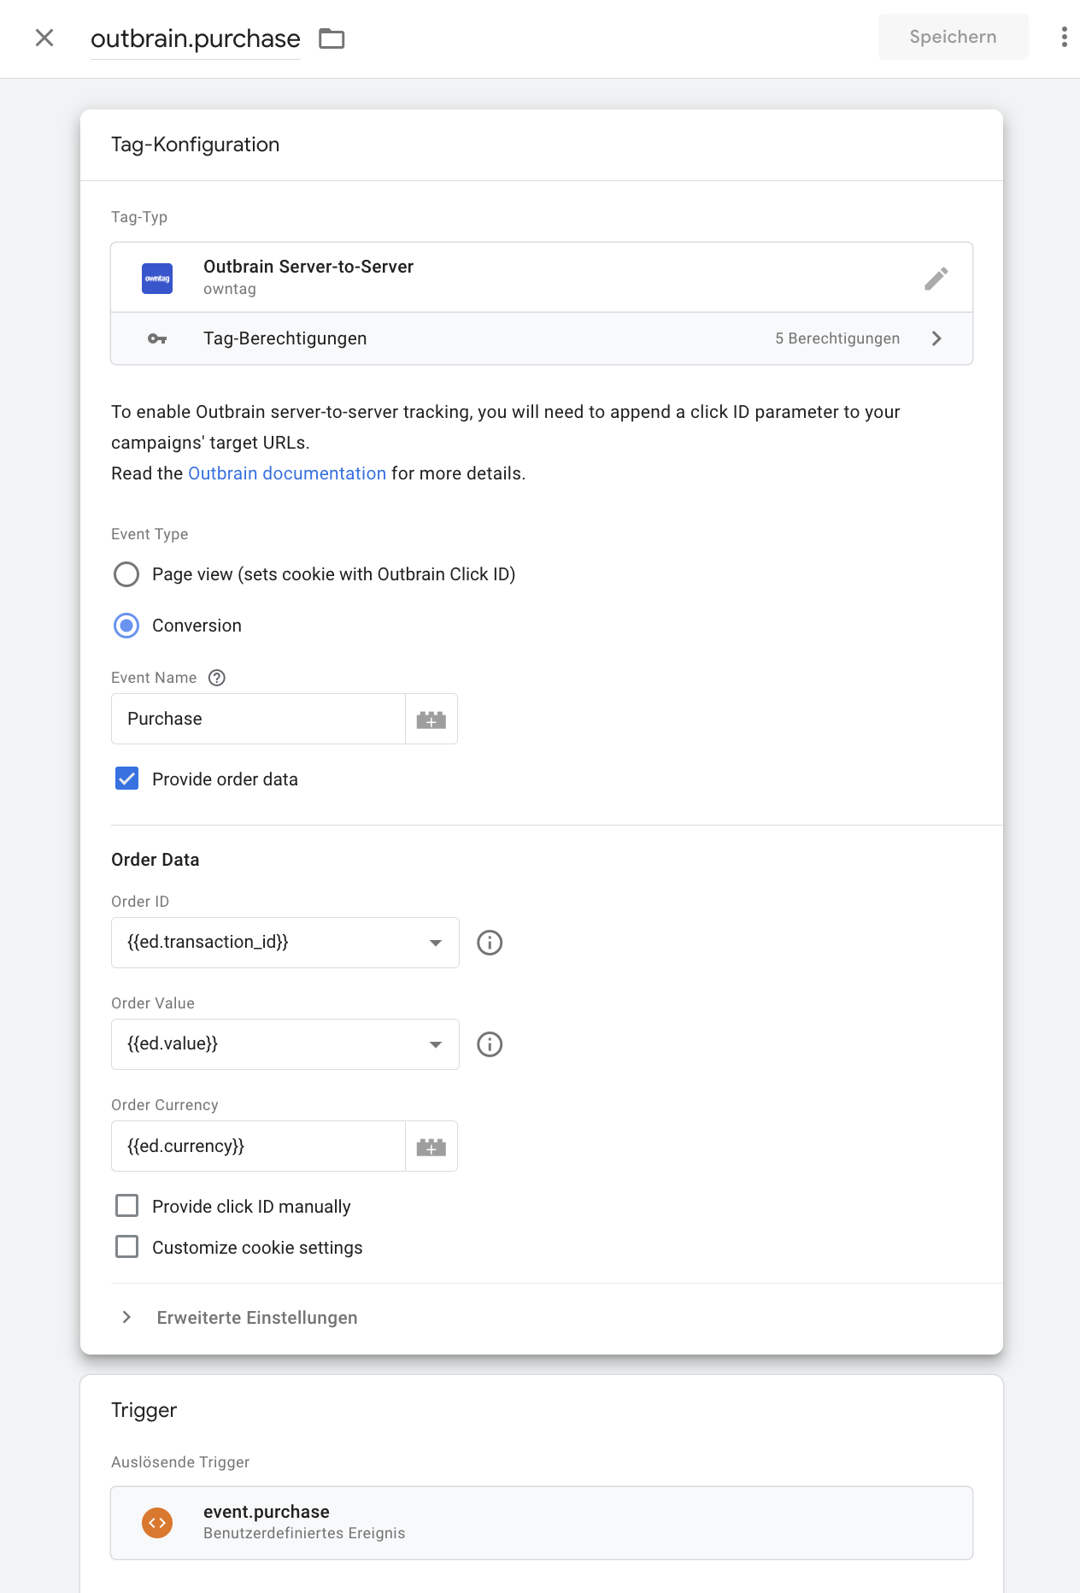
Task: Uncheck Provide order data checkbox
Action: tap(126, 779)
